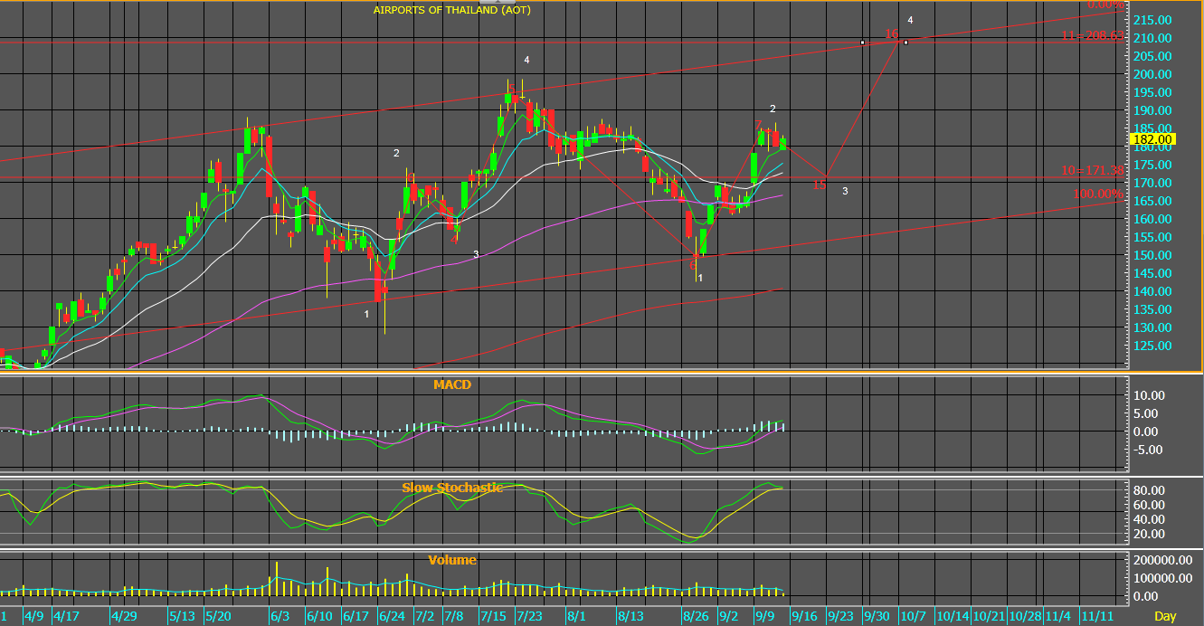
Task: Click the Day timeframe label
Action: point(1165,616)
